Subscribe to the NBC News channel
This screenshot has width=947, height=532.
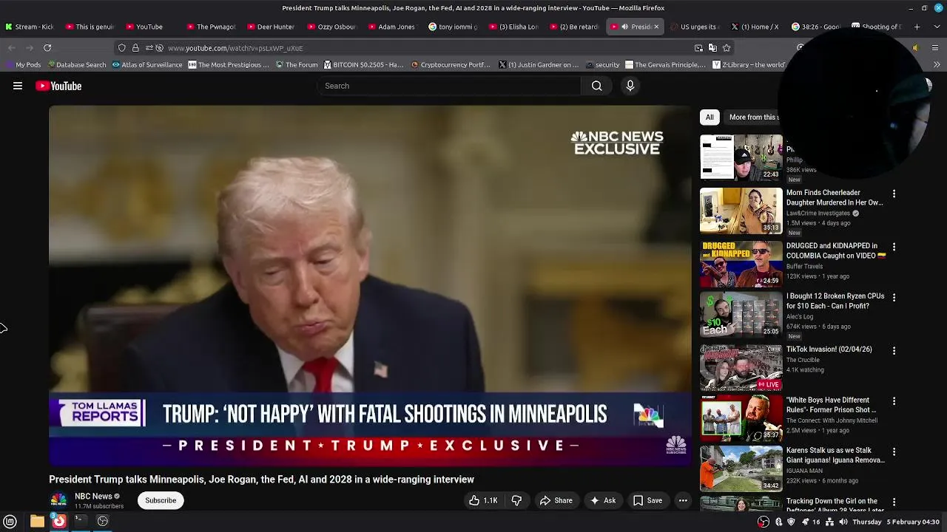(161, 500)
